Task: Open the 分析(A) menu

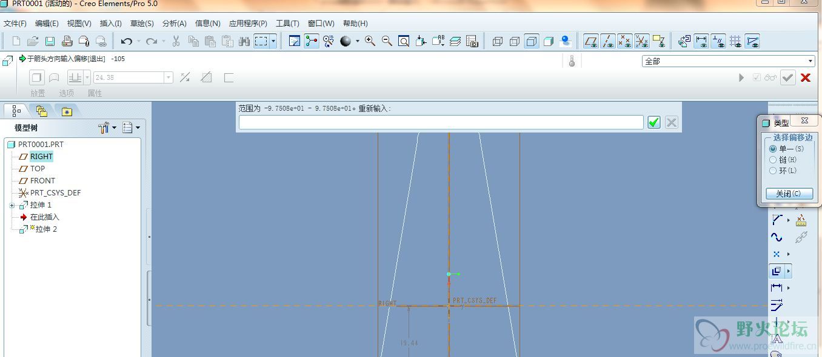Action: point(175,24)
